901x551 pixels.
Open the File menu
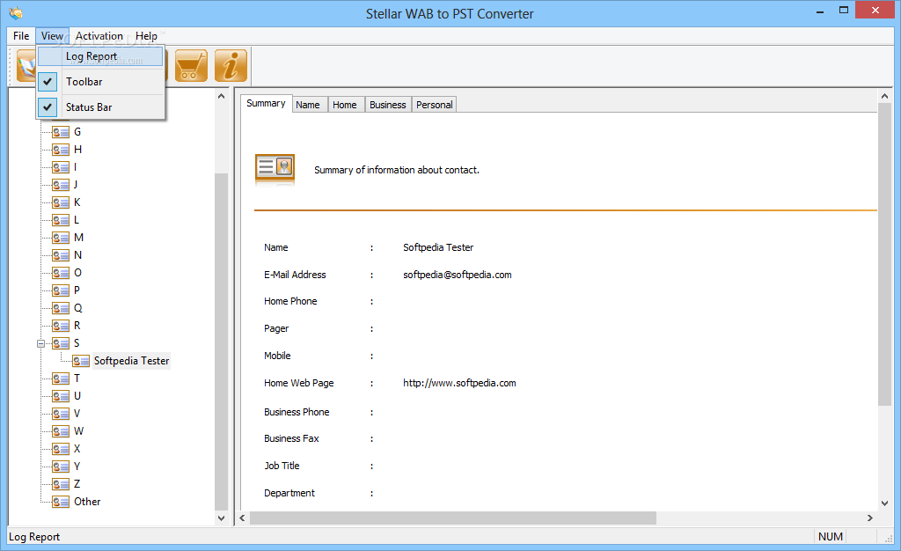(21, 35)
